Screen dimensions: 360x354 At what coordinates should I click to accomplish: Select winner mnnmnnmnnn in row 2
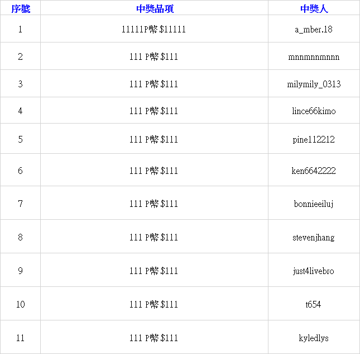point(314,57)
